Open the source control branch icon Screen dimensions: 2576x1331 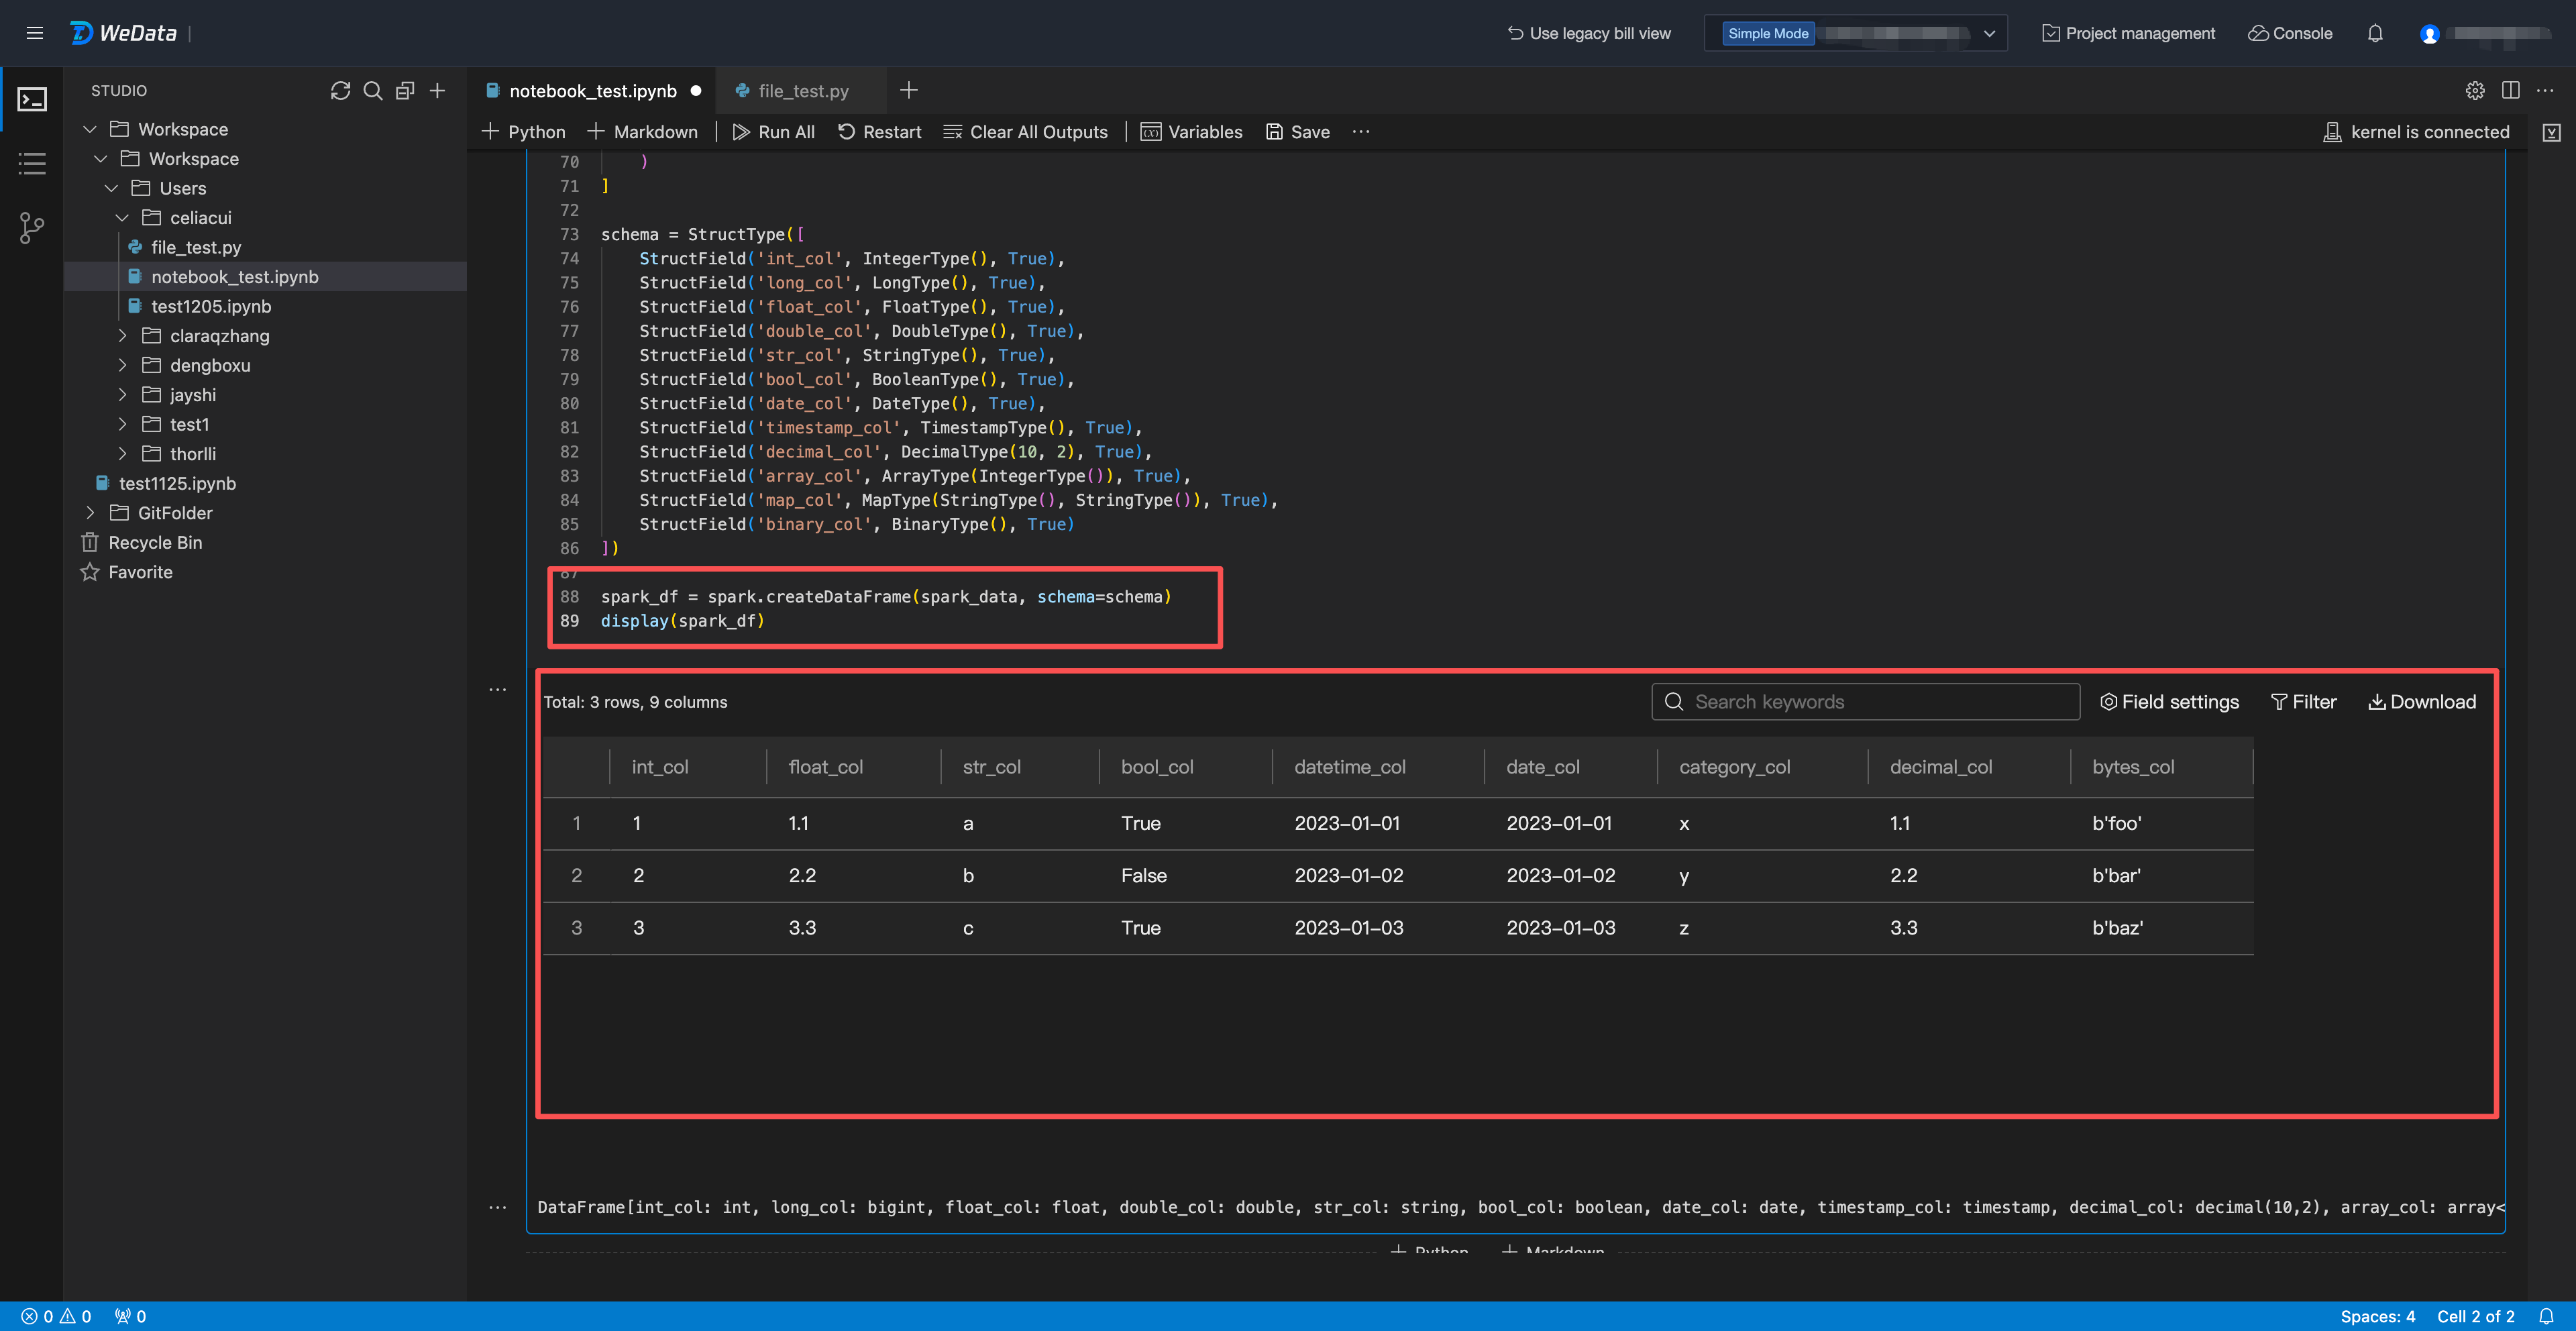[x=32, y=228]
